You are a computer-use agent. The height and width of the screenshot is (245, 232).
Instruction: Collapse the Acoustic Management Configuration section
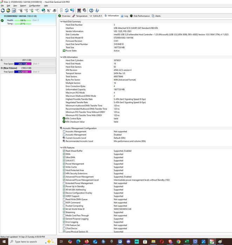click(x=61, y=128)
